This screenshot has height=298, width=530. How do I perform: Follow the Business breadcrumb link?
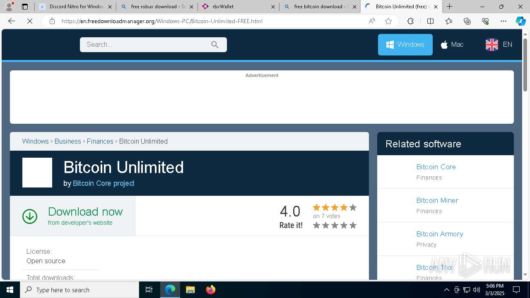(68, 141)
